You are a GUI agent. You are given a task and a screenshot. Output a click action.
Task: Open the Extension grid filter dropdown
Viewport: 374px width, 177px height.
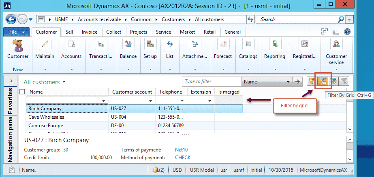(209, 100)
